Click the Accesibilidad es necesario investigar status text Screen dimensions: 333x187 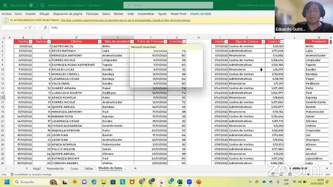pyautogui.click(x=33, y=175)
